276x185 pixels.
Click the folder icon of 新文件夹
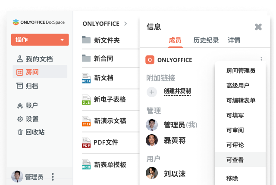tap(86, 40)
